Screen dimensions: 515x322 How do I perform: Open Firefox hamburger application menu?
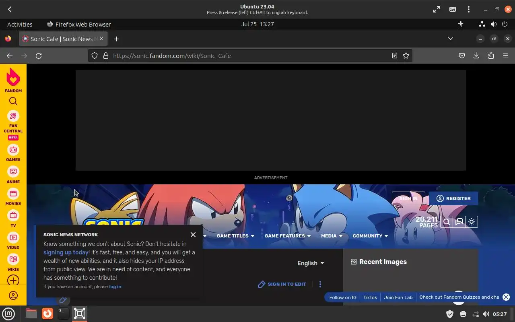505,56
